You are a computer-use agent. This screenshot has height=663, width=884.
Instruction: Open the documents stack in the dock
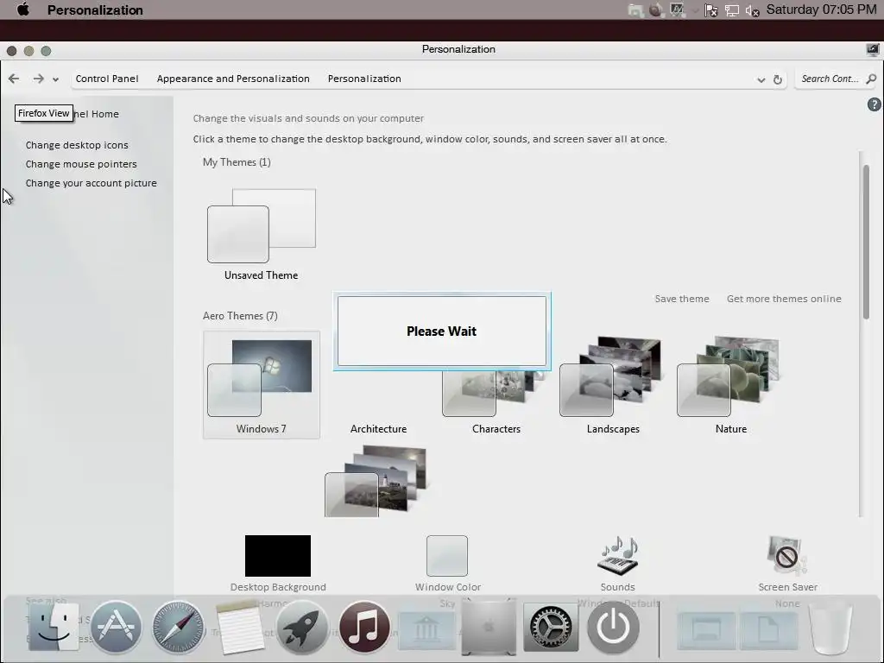tap(768, 629)
